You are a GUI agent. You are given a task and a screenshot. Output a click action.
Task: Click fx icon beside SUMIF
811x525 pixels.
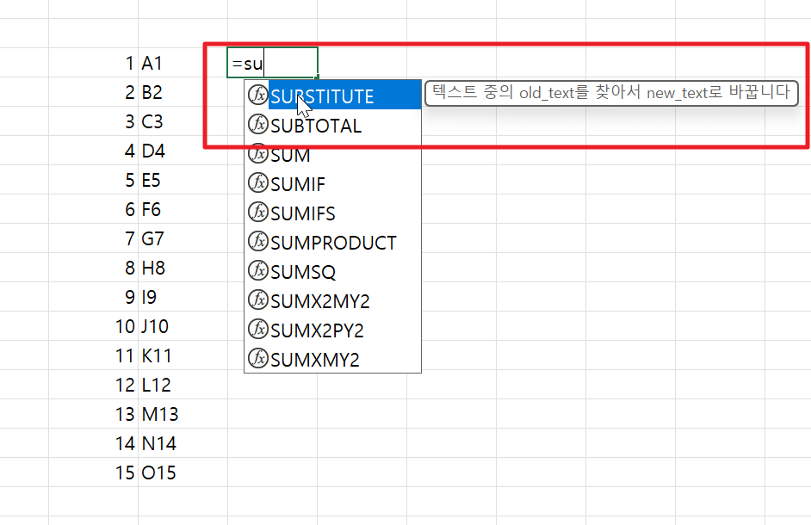257,183
